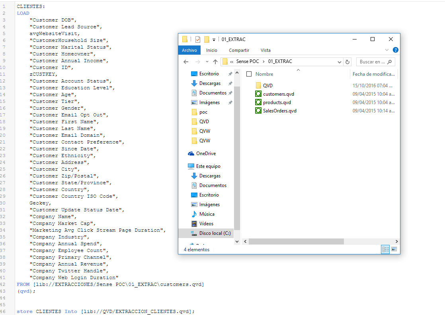Select Disco local (C:) in navigation pane
This screenshot has height=315, width=445.
[215, 233]
